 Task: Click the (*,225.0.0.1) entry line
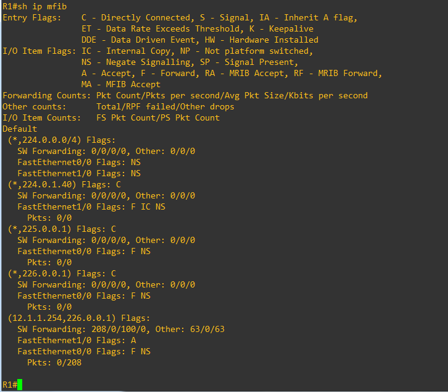click(62, 229)
